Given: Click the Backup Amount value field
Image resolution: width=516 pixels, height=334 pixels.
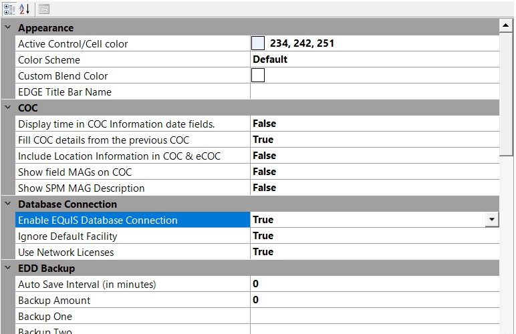Looking at the screenshot, I should tap(374, 300).
